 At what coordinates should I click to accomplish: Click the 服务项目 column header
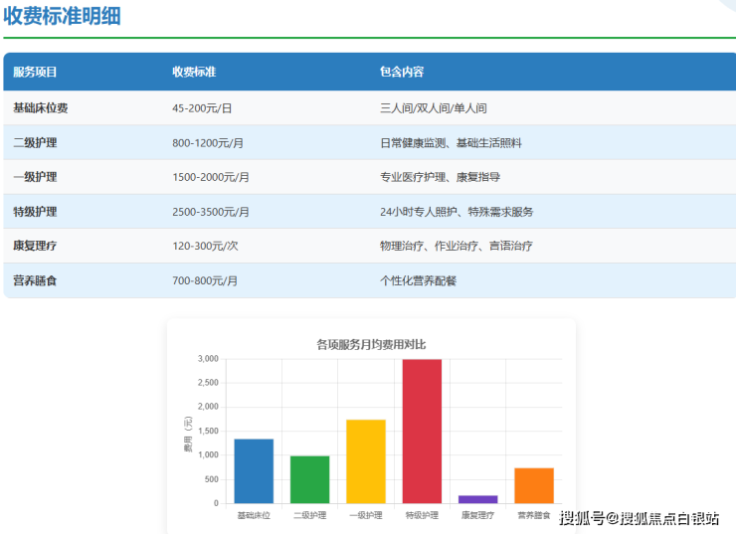point(35,73)
